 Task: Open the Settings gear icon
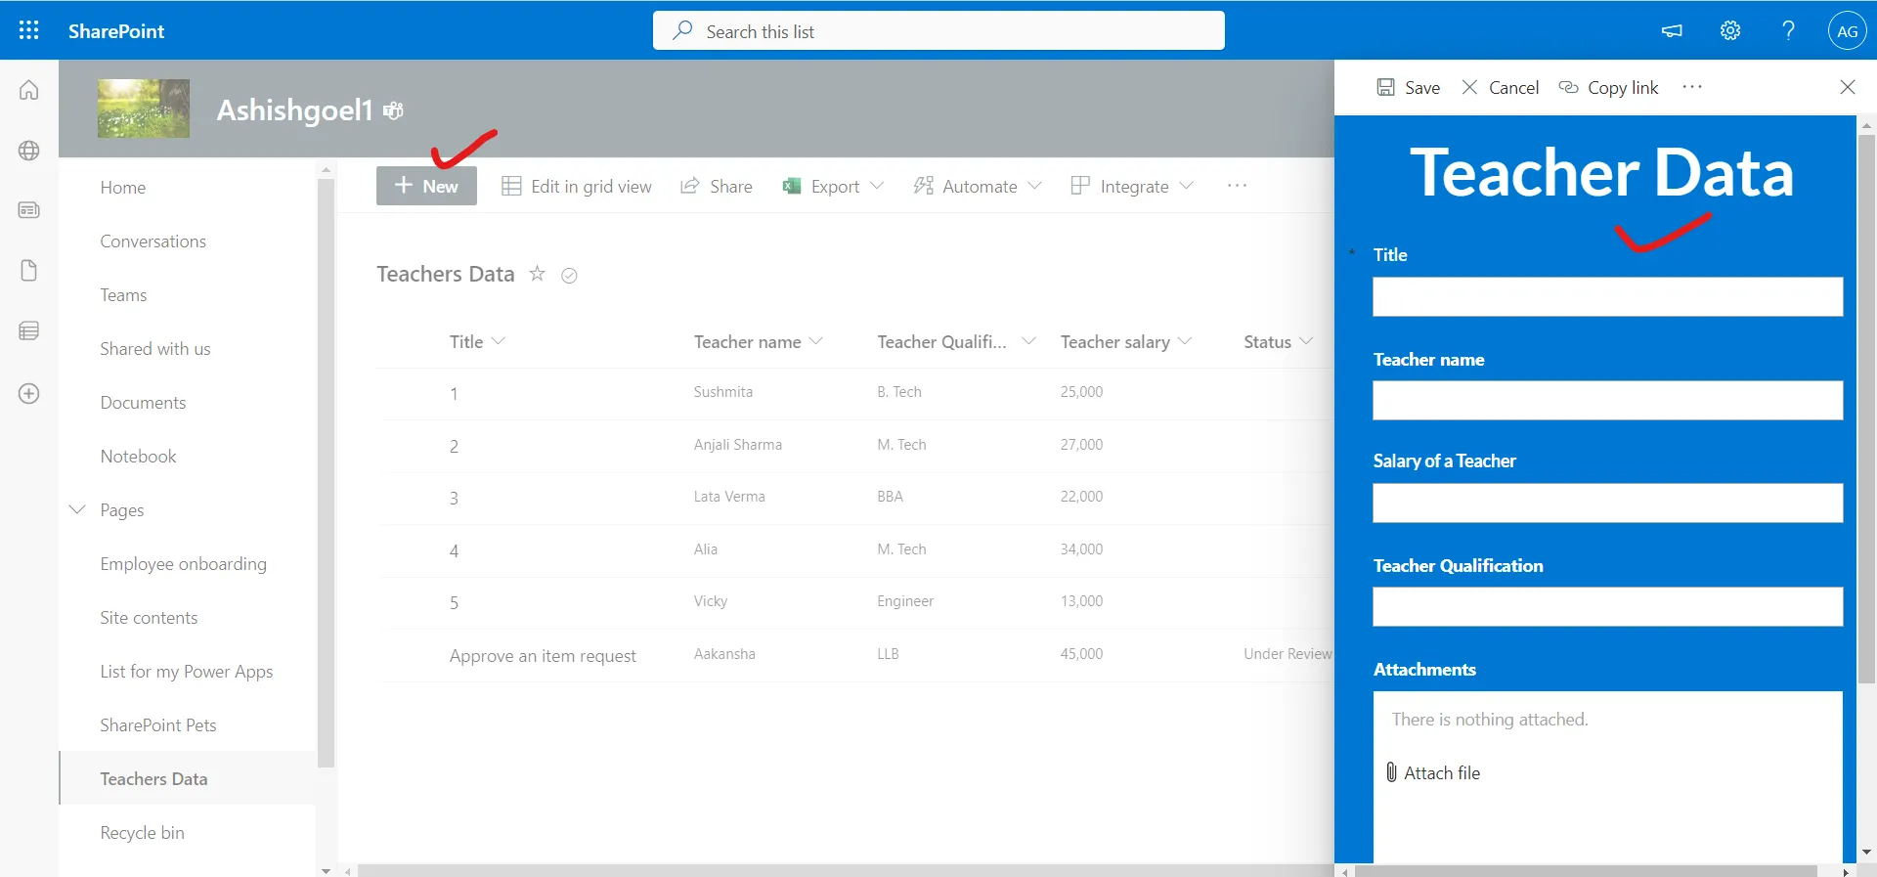tap(1730, 30)
